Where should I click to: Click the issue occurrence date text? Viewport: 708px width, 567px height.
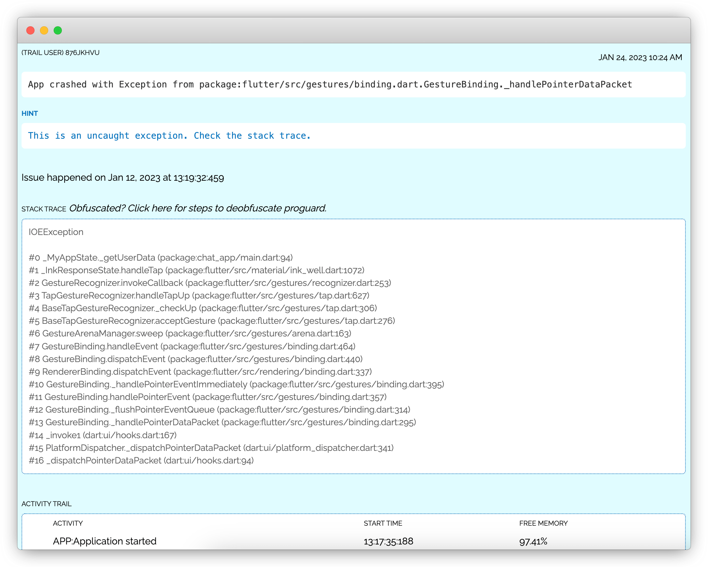(123, 177)
